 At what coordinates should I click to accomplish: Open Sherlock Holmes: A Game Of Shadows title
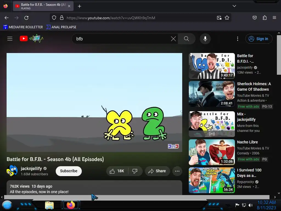pyautogui.click(x=254, y=87)
